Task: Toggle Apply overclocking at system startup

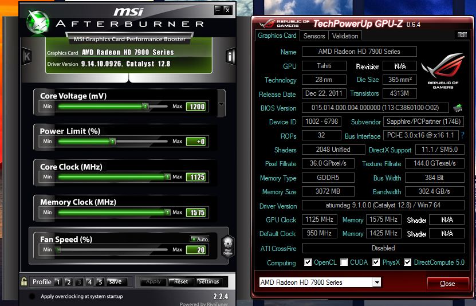Action: (32, 297)
